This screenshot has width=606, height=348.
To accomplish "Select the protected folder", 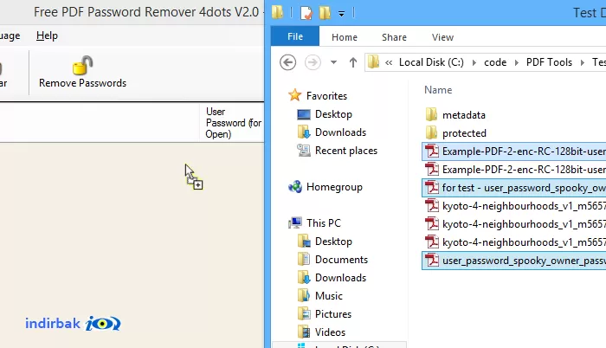I will click(x=464, y=133).
